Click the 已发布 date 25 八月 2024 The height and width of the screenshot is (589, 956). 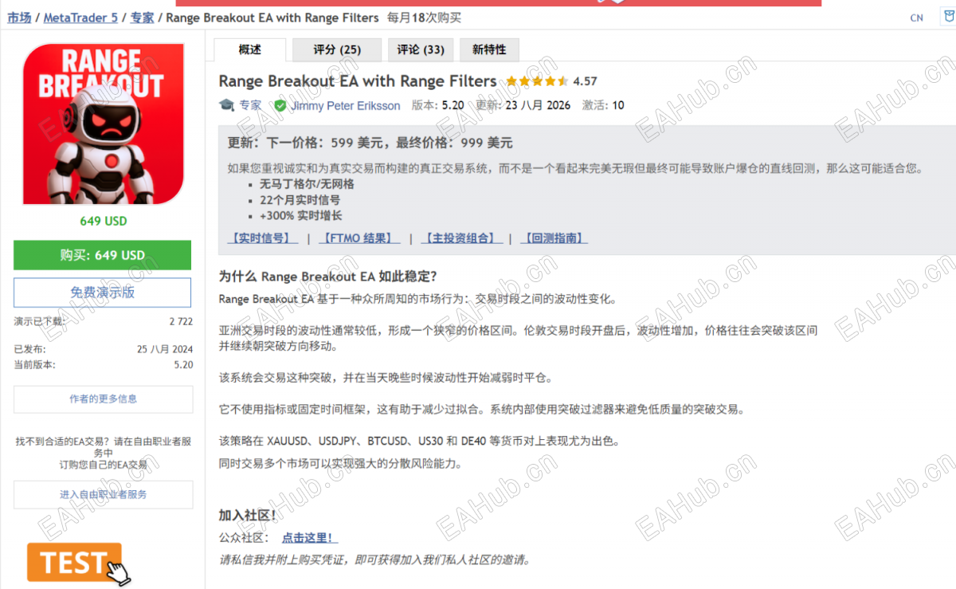coord(165,349)
